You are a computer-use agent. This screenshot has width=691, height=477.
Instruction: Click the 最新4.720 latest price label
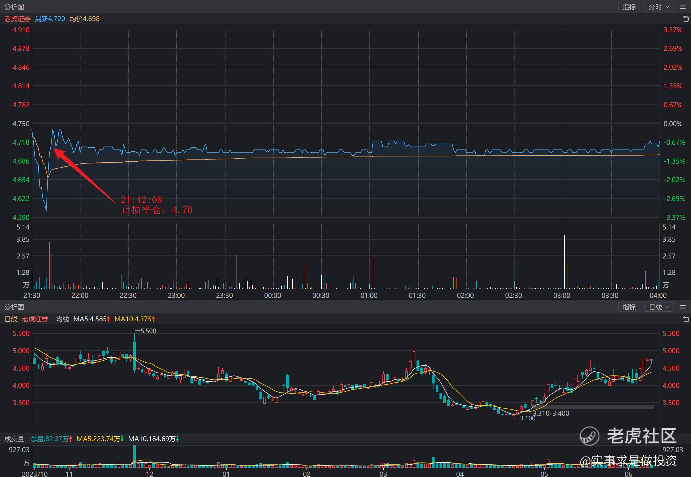point(50,19)
